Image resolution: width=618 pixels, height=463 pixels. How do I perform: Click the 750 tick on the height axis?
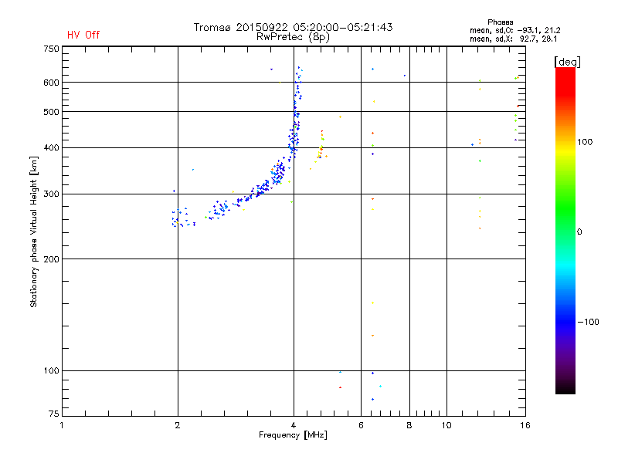coord(51,49)
